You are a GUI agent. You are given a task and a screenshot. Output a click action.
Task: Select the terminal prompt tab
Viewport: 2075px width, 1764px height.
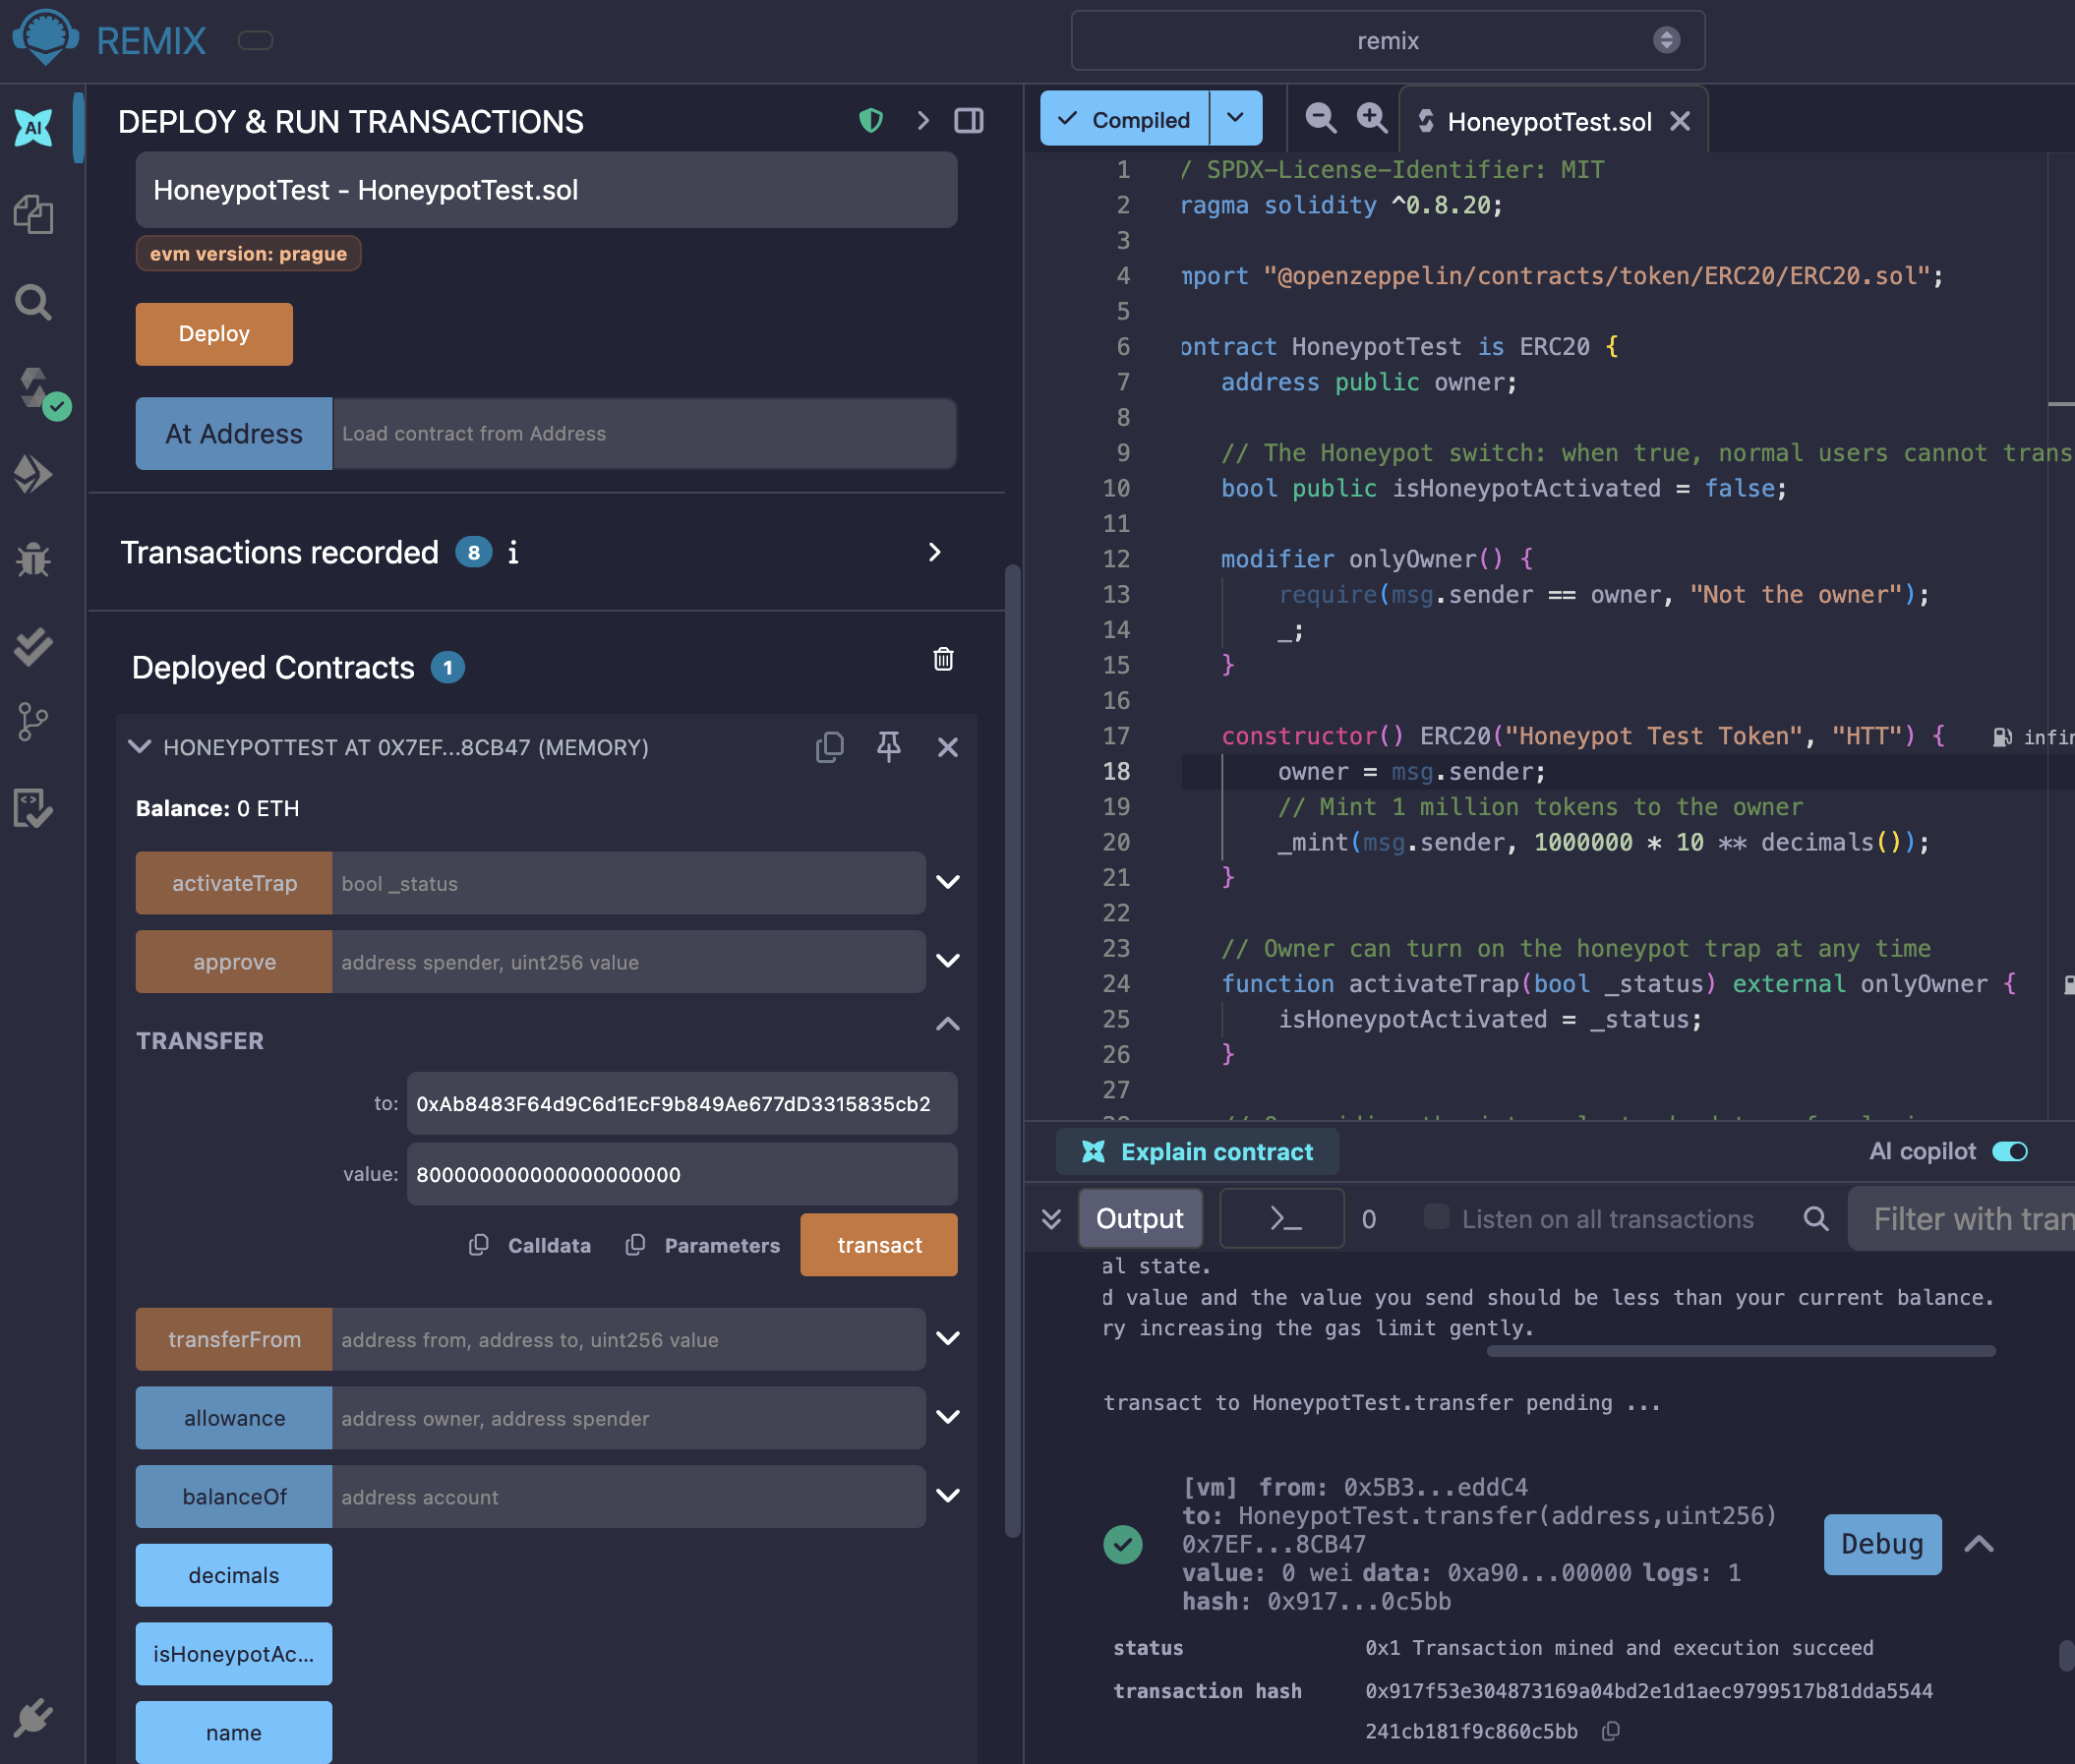click(1283, 1218)
